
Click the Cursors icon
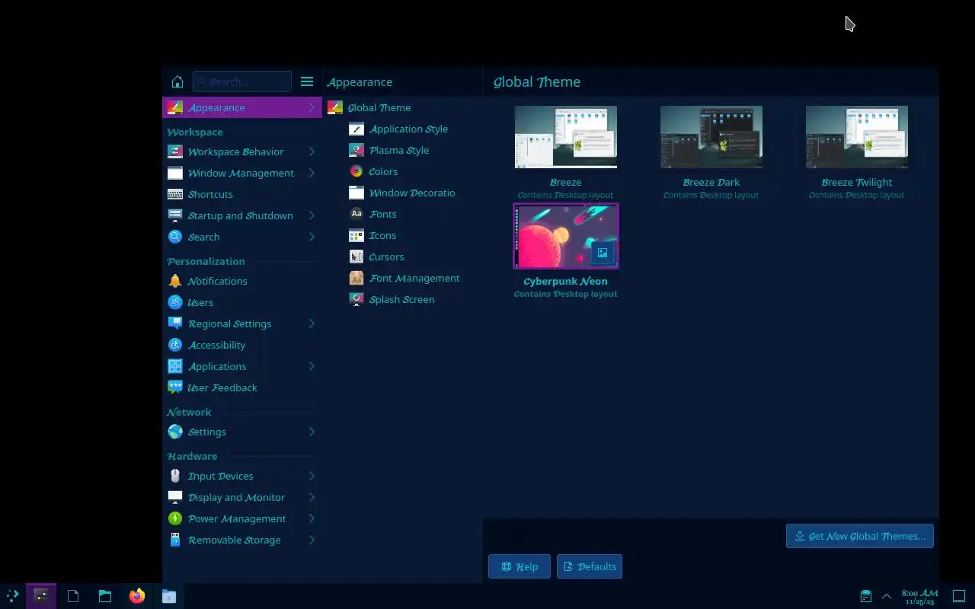coord(356,257)
